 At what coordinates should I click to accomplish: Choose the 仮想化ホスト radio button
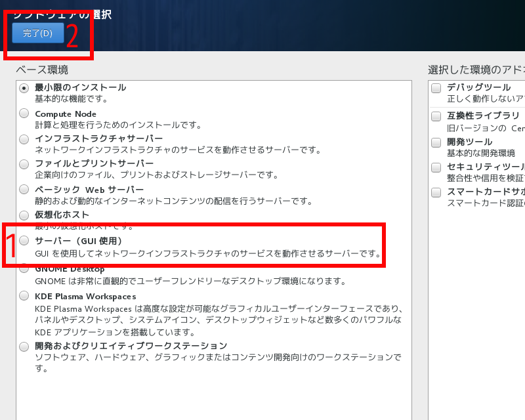click(x=24, y=215)
